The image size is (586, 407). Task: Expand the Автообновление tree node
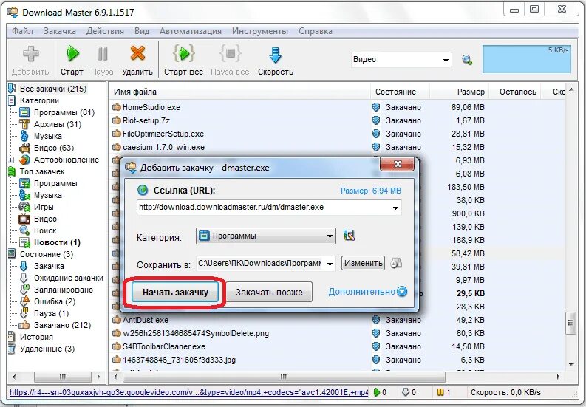11,160
